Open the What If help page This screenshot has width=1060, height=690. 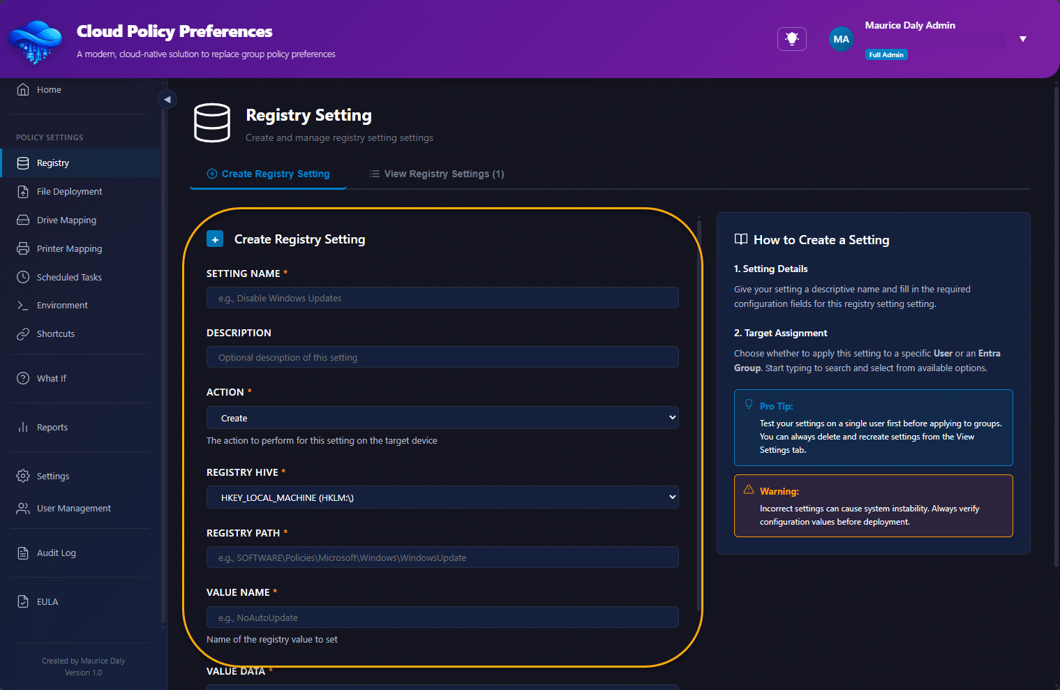51,378
